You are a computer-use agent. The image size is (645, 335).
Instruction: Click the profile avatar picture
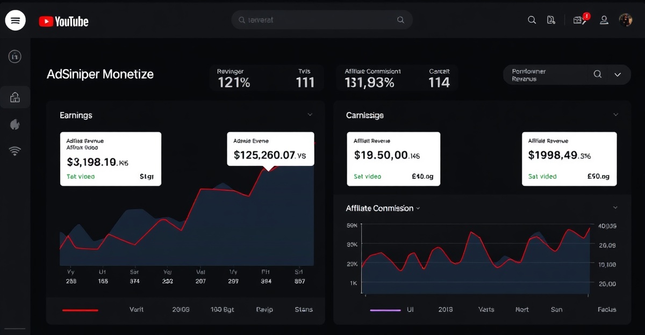pyautogui.click(x=625, y=20)
